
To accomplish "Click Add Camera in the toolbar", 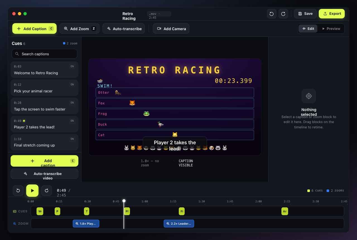I will pyautogui.click(x=171, y=28).
